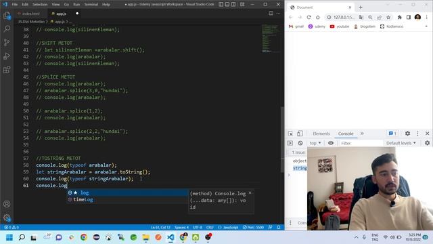
Task: Open VS Code notifications bell
Action: pyautogui.click(x=279, y=228)
